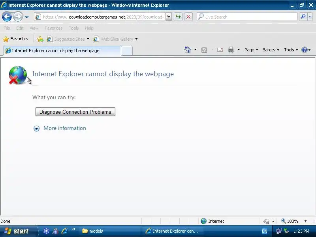Click the globe with red X error icon
Viewport: 316px width, 237px height.
18,75
